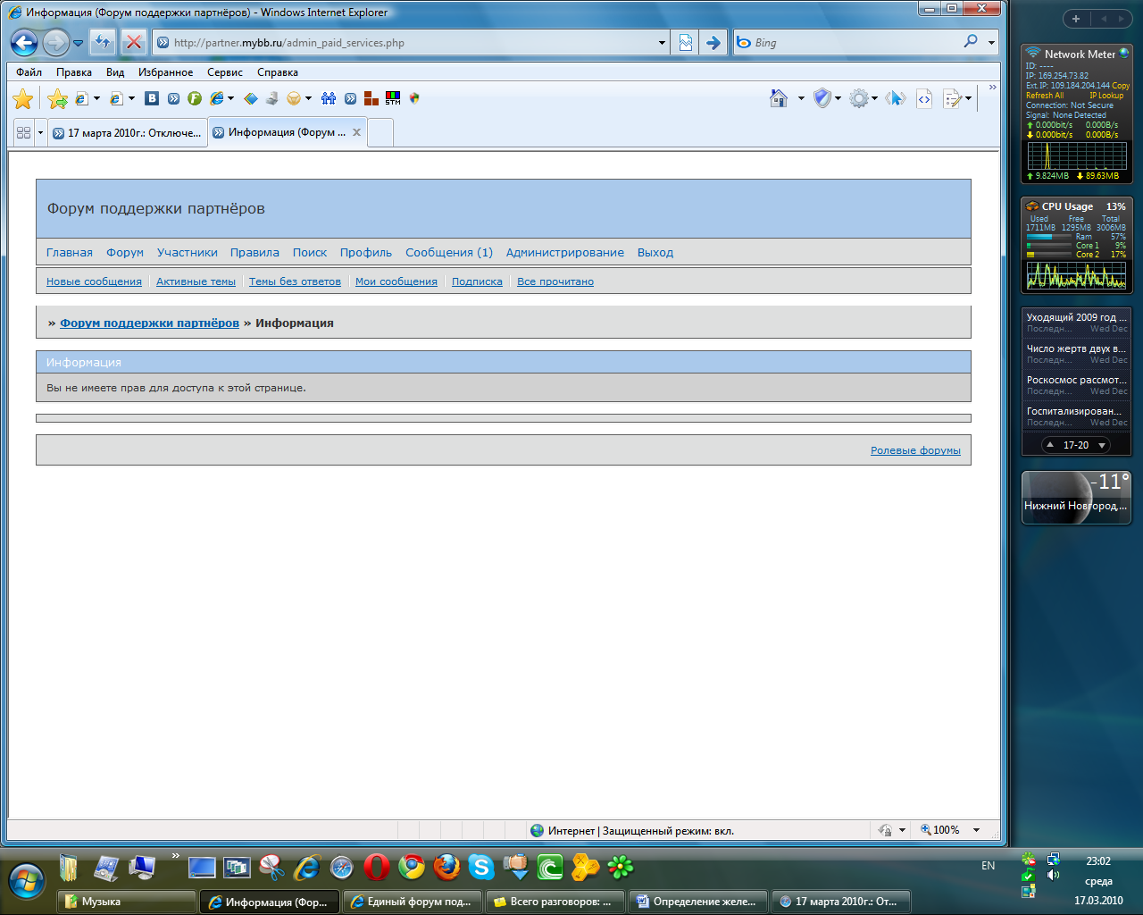Switch to tab 17 марта 2010г.: Отключе...
This screenshot has height=915, width=1143.
[127, 132]
